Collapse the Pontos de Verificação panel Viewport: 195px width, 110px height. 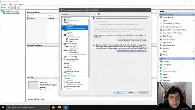coord(156,45)
